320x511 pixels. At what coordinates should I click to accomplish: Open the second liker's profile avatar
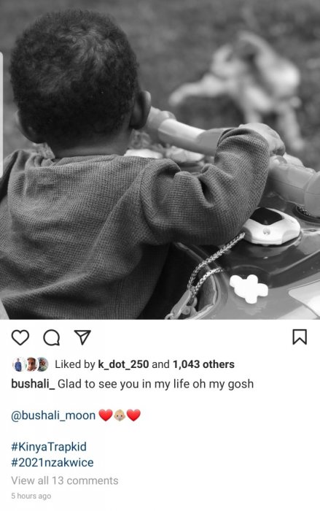coord(31,364)
